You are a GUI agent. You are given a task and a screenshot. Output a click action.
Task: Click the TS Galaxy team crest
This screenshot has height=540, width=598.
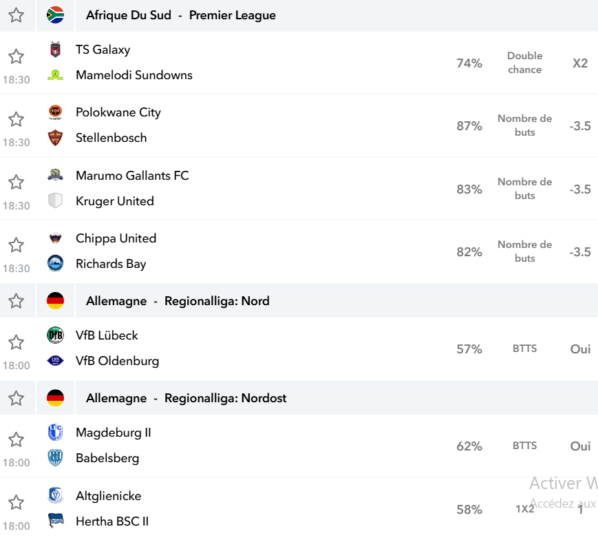55,50
